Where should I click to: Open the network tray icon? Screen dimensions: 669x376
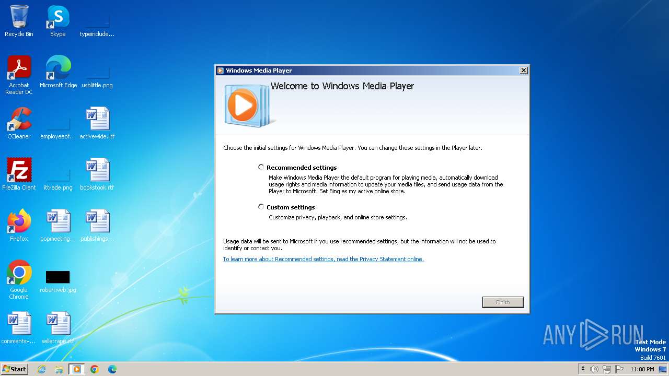pos(607,369)
